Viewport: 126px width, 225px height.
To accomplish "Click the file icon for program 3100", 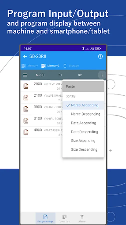I will tap(26, 121).
